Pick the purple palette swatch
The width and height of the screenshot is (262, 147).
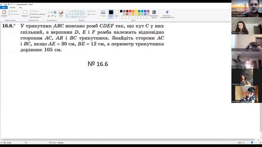tap(148, 11)
